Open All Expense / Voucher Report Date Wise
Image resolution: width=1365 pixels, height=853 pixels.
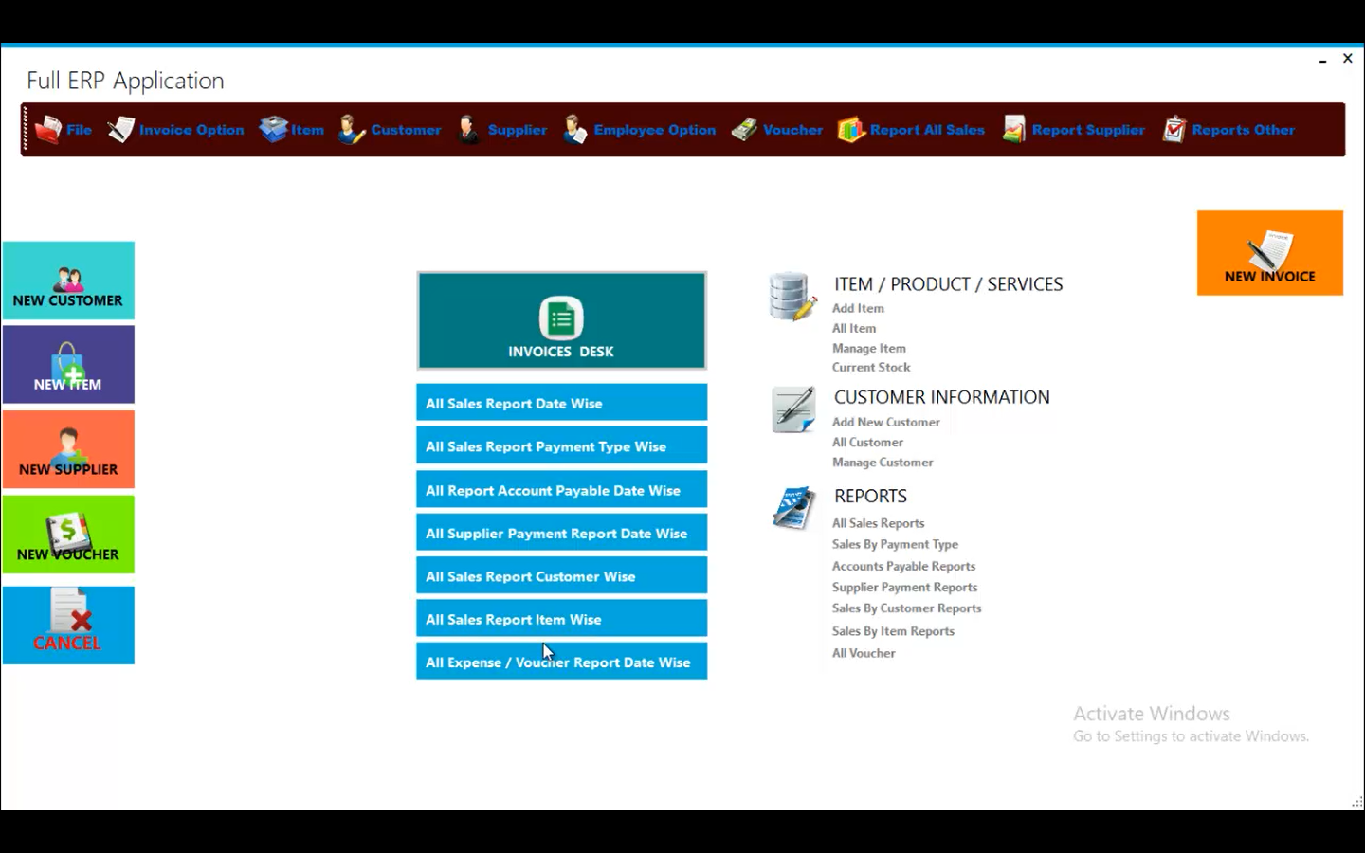(x=561, y=662)
